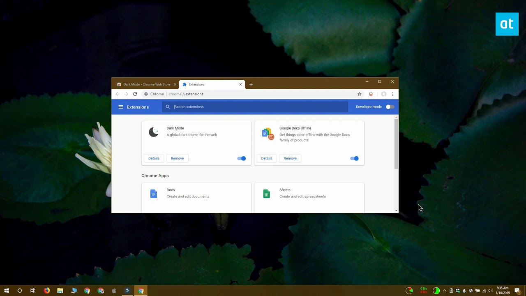Click the Apple logo icon in the taskbar
526x296 pixels.
(x=114, y=291)
